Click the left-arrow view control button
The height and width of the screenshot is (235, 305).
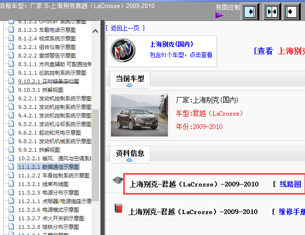[291, 12]
